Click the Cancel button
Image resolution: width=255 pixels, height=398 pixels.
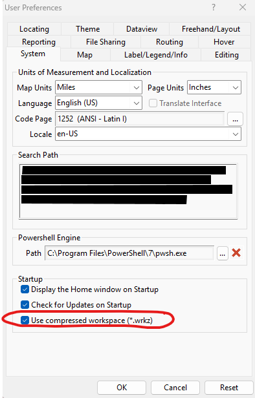(x=175, y=388)
